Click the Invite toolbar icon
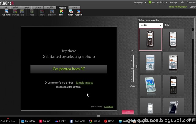 point(61,13)
